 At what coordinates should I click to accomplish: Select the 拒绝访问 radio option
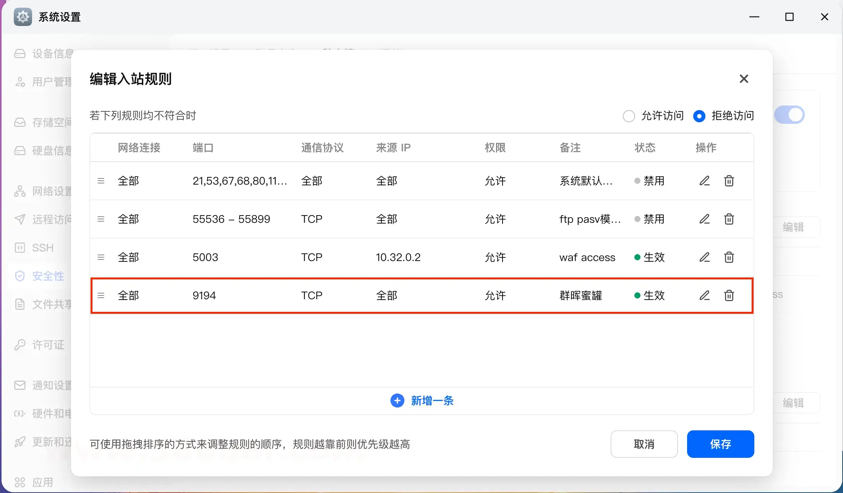click(699, 116)
